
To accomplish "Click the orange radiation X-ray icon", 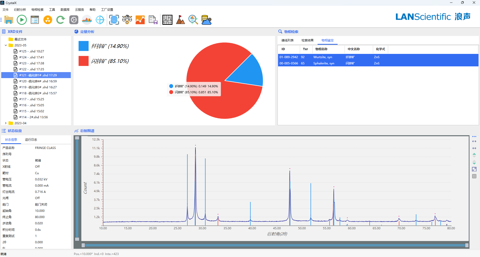I will [48, 20].
